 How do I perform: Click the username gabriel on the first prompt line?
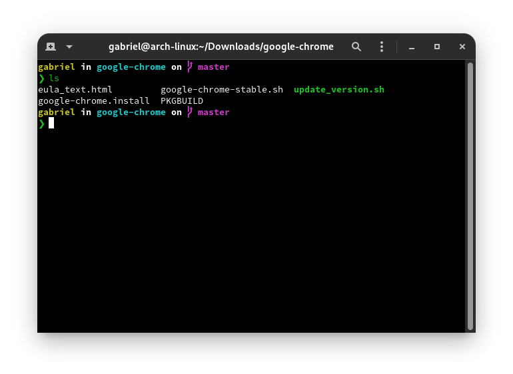(x=57, y=67)
